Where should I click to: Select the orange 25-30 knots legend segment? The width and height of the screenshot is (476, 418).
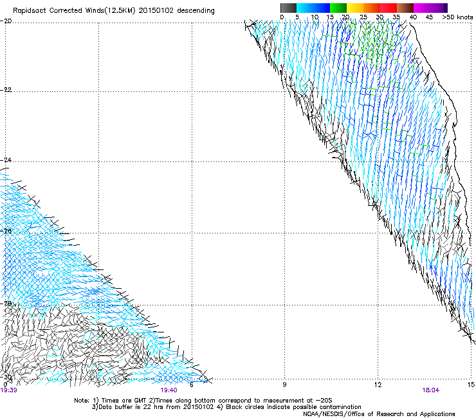coord(372,8)
